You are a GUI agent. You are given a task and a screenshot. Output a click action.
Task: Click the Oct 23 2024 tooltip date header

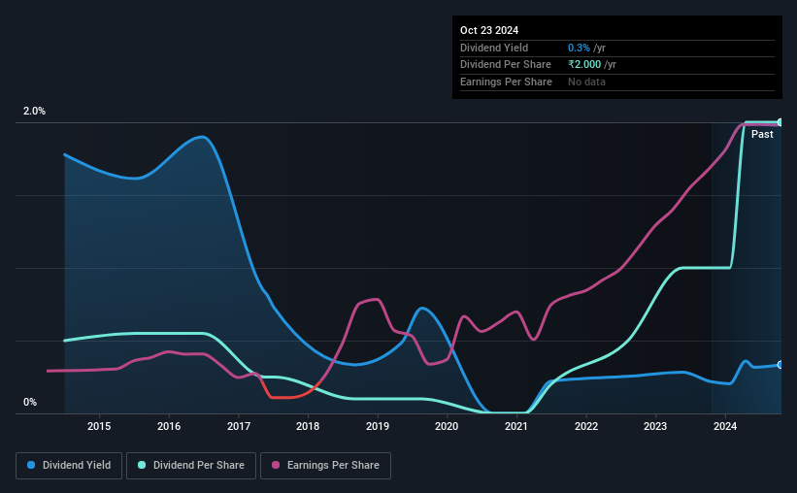489,30
